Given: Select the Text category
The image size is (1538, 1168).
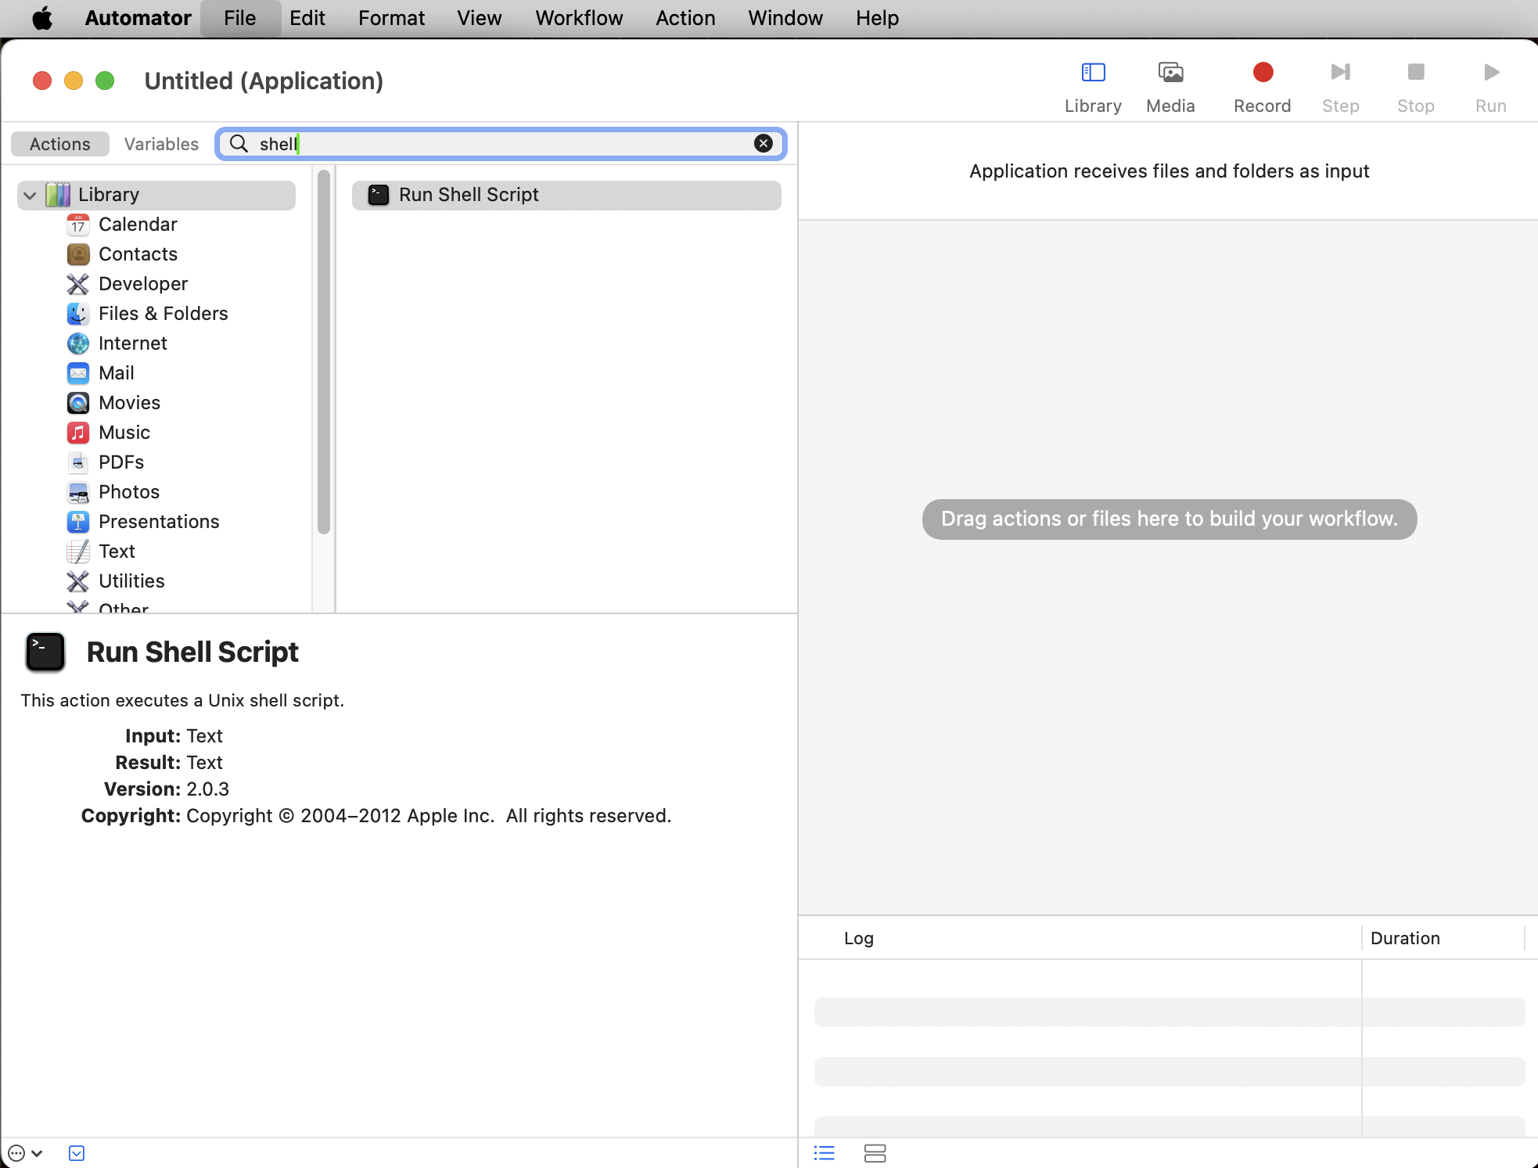Looking at the screenshot, I should [117, 552].
